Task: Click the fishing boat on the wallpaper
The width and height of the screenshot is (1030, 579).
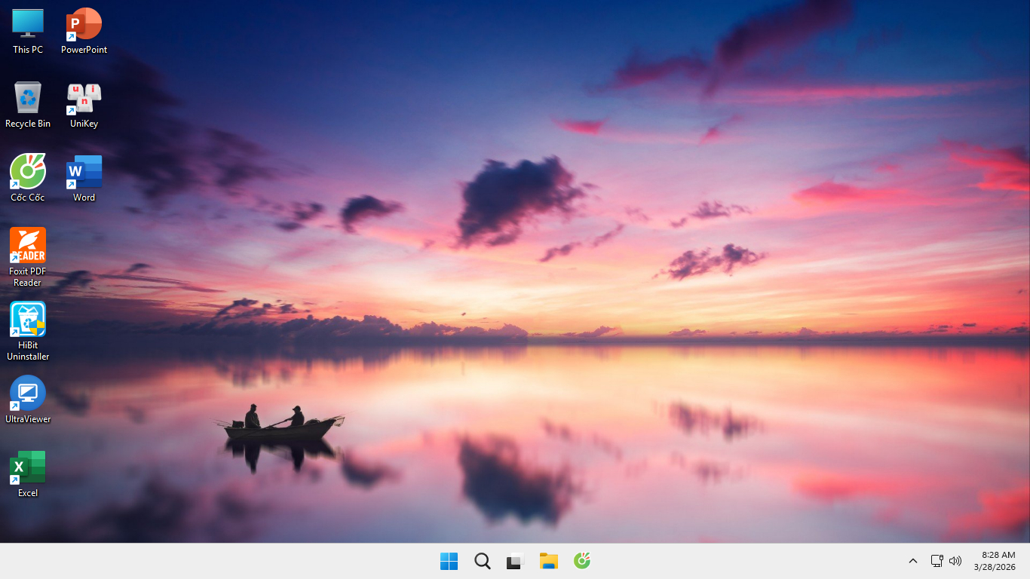Action: tap(279, 428)
